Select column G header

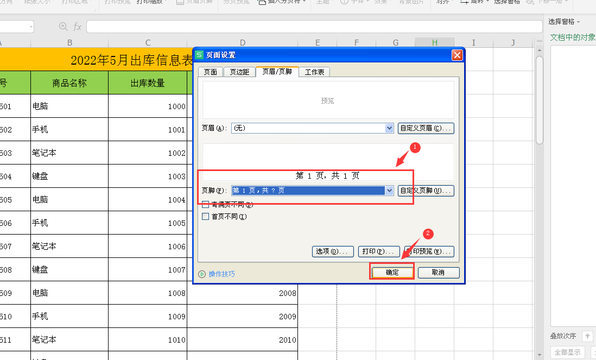click(396, 42)
